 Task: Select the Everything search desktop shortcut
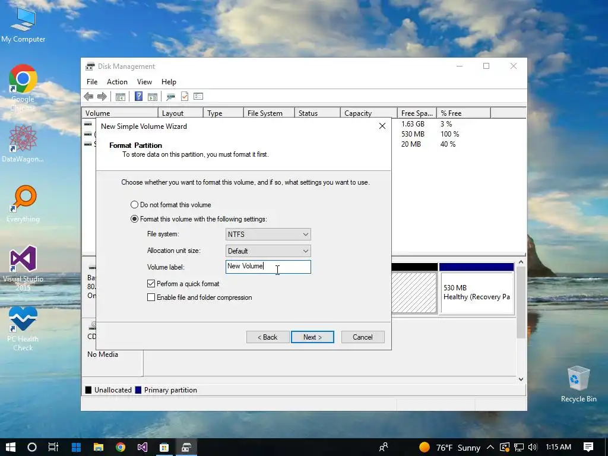(x=23, y=204)
